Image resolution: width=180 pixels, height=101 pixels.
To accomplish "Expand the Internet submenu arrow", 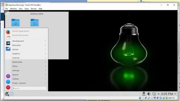I will pos(46,58).
